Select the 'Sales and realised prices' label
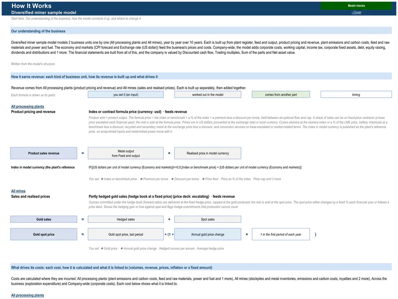 pyautogui.click(x=31, y=197)
